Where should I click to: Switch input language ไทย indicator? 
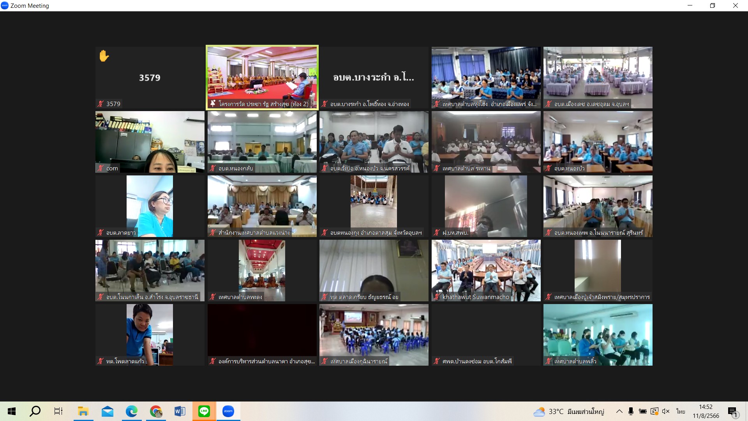coord(681,411)
